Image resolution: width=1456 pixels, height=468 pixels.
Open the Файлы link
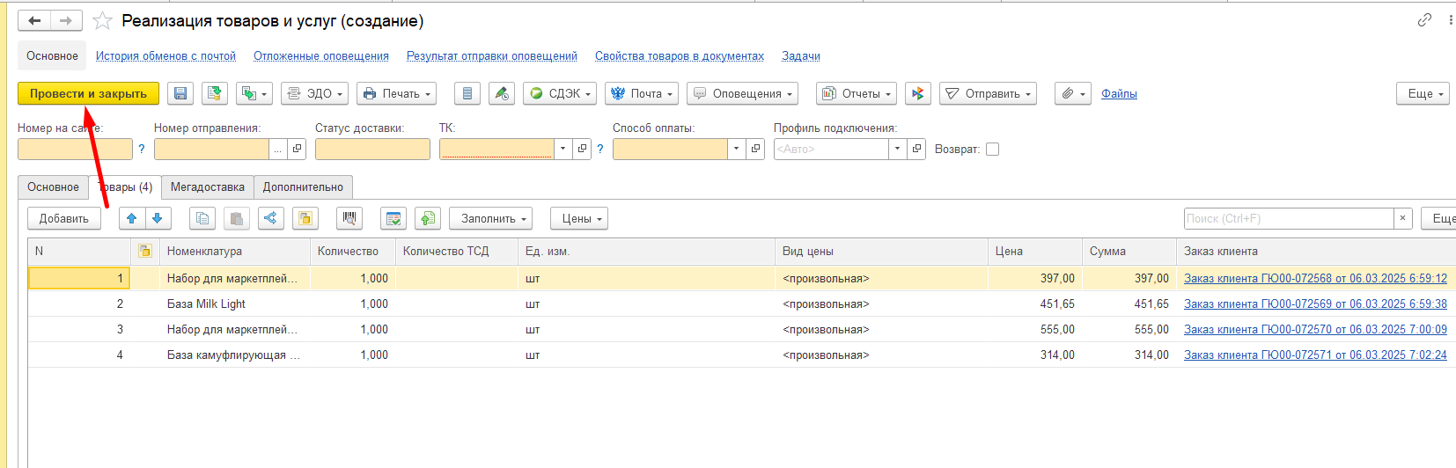(1119, 93)
